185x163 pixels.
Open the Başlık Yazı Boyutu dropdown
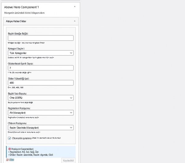[40, 98]
